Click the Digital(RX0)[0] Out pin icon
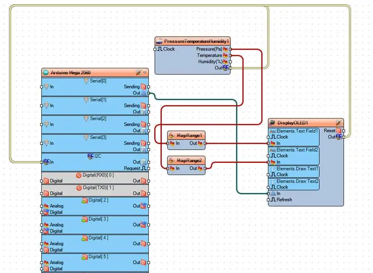This screenshot has width=373, height=273. coord(143,181)
